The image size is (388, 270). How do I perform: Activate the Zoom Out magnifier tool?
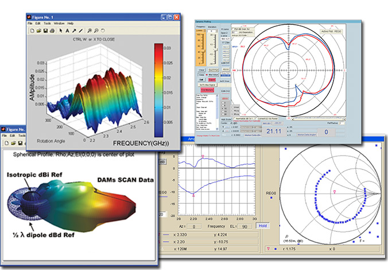point(96,30)
